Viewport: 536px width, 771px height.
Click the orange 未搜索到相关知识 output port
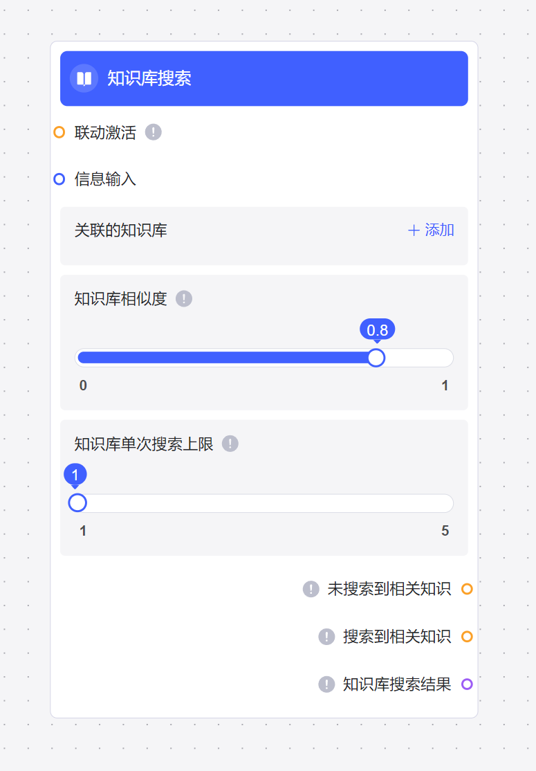(467, 589)
